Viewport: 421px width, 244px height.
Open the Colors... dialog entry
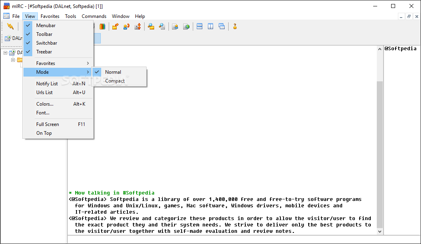coord(58,104)
